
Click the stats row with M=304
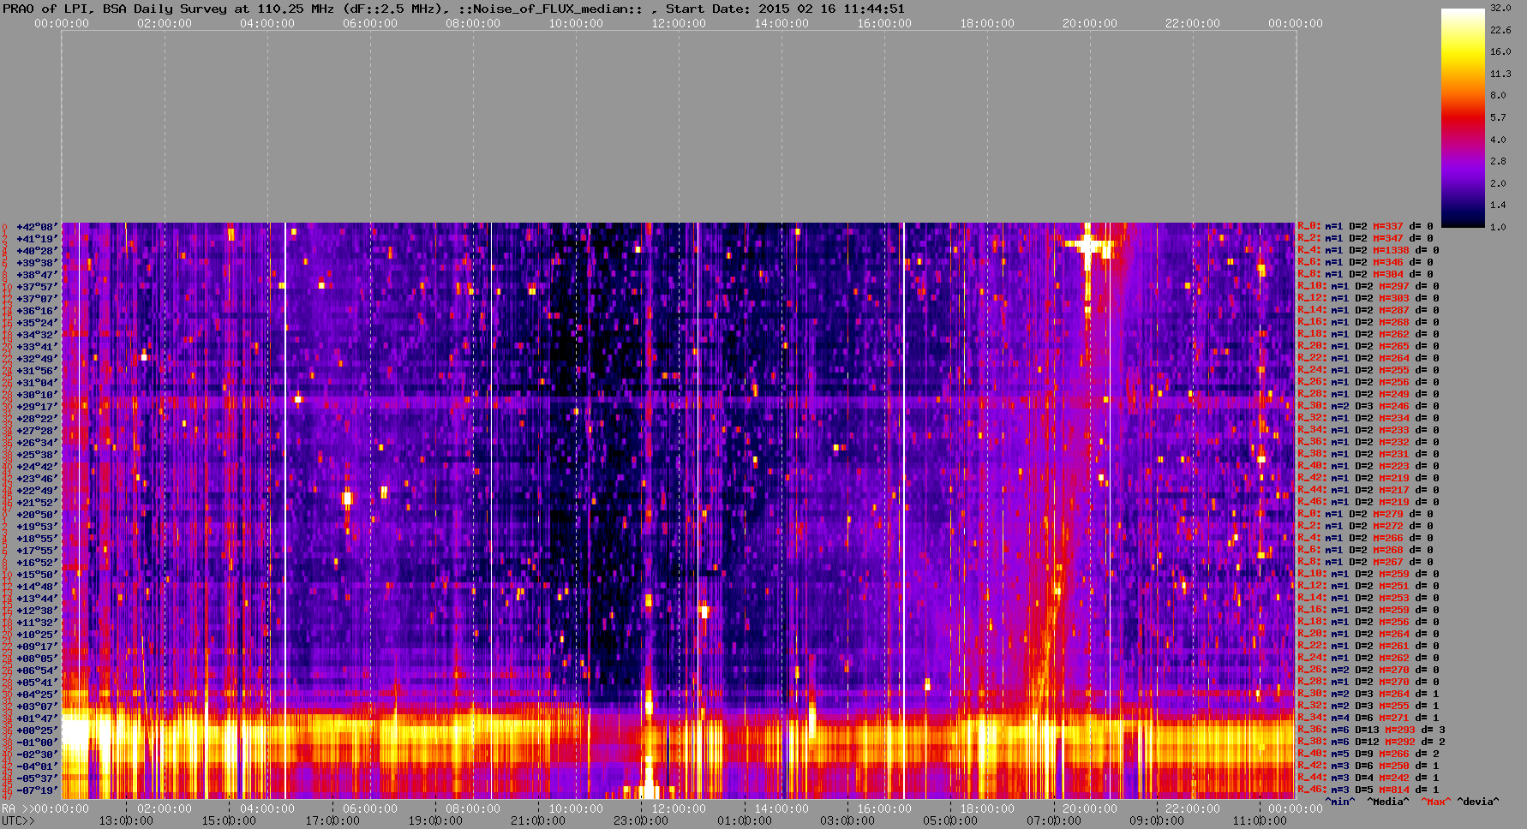1365,275
